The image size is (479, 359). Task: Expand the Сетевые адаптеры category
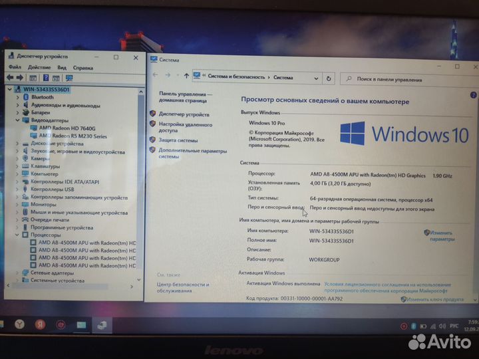tap(17, 273)
